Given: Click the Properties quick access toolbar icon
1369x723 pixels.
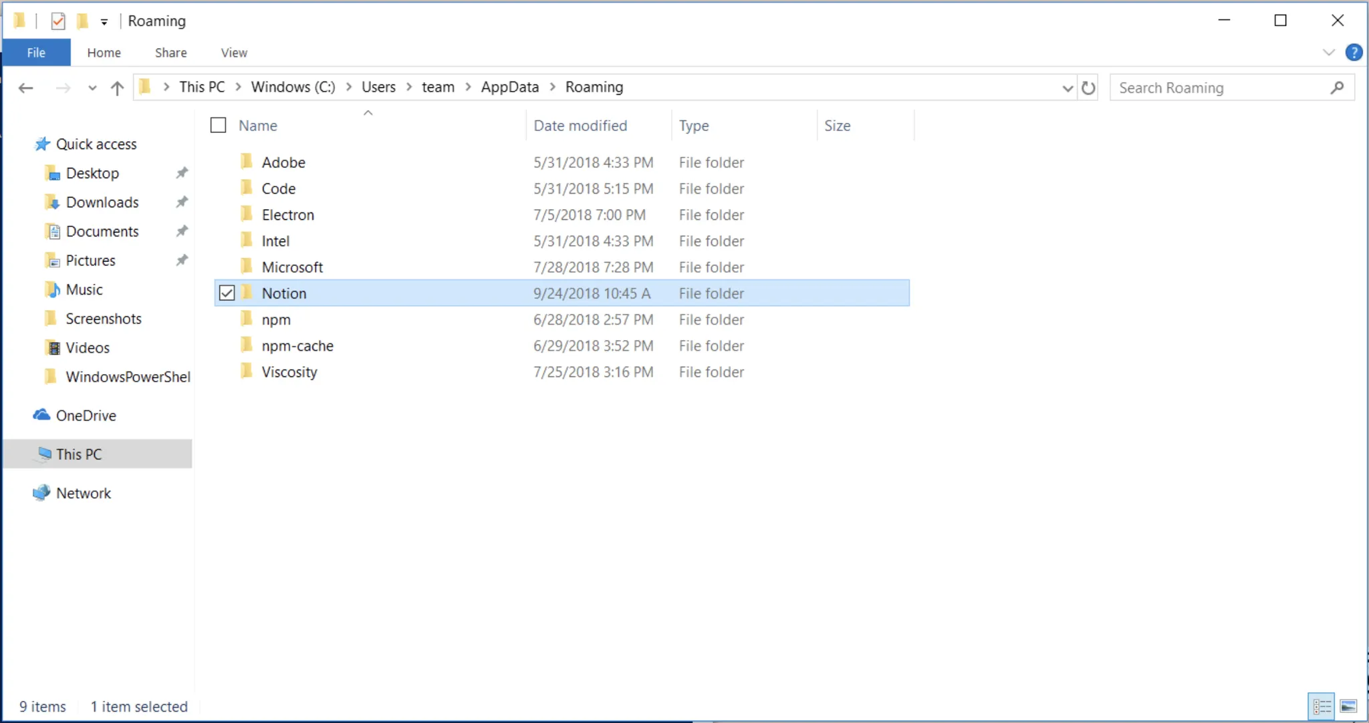Looking at the screenshot, I should 58,21.
